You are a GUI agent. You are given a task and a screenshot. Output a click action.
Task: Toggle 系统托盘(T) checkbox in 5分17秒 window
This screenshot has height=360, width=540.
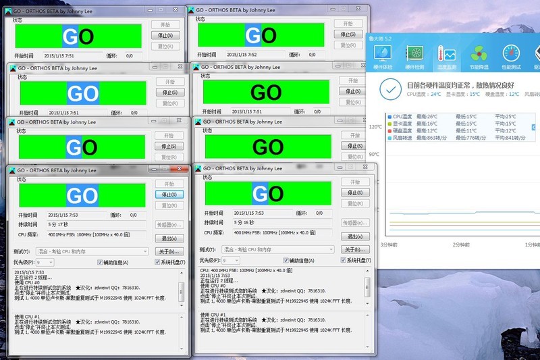pos(157,262)
